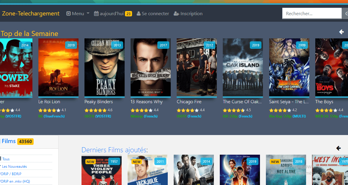The height and width of the screenshot is (185, 348).
Task: Click the 1957 year badge
Action: (x=114, y=162)
